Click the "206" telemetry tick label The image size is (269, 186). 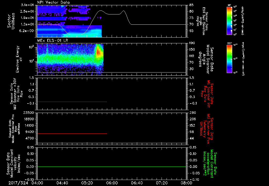click(193, 119)
